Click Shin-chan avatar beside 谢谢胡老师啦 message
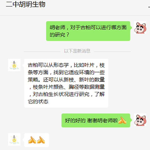This screenshot has width=150, height=150. click(x=140, y=120)
